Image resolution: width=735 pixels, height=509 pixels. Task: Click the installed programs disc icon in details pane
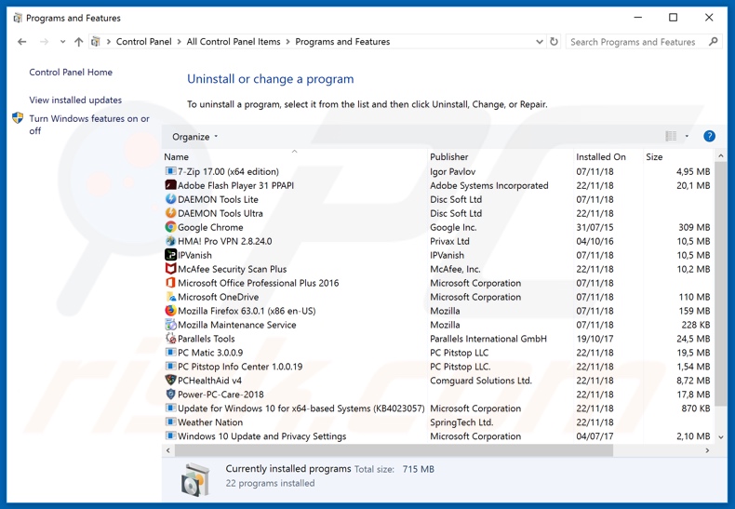coord(195,479)
